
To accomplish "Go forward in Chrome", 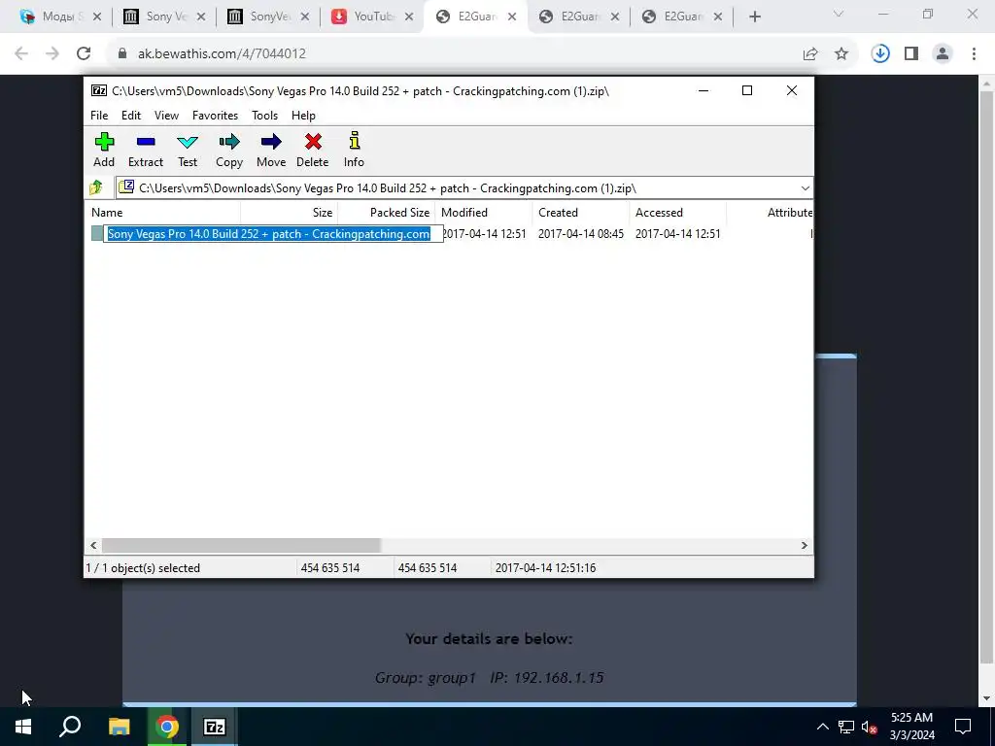I will point(52,54).
